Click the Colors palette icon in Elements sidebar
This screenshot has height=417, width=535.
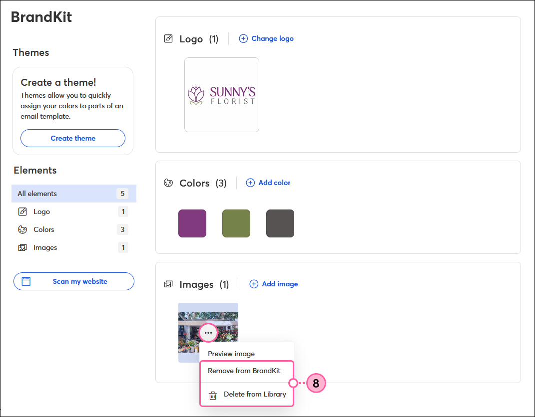pyautogui.click(x=22, y=229)
